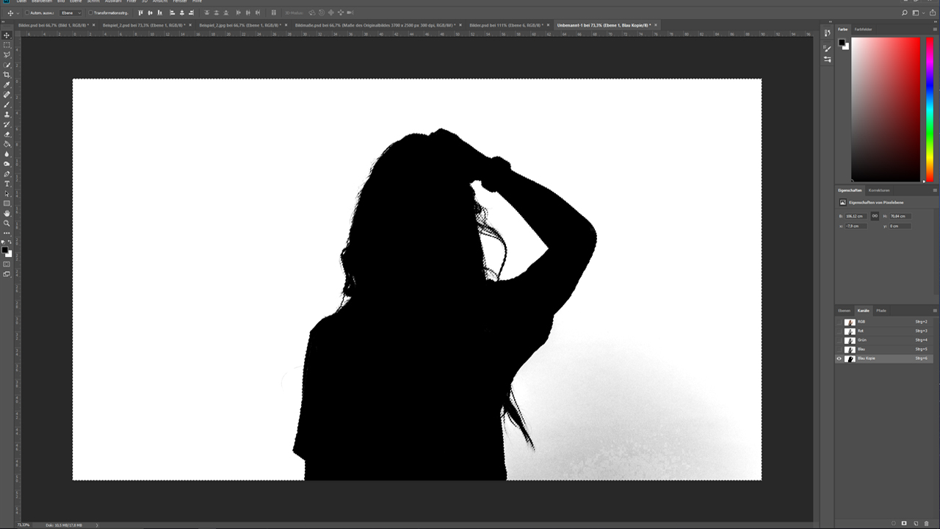
Task: Select the Rectangular Marquee tool
Action: click(7, 45)
